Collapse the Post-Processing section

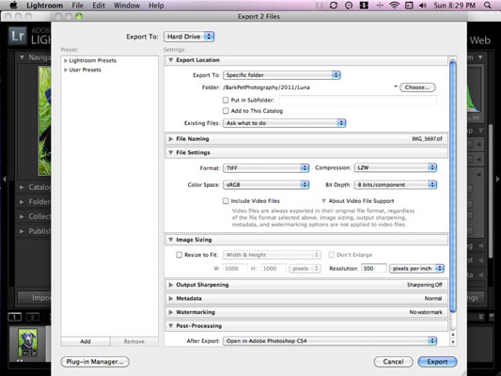click(x=171, y=326)
